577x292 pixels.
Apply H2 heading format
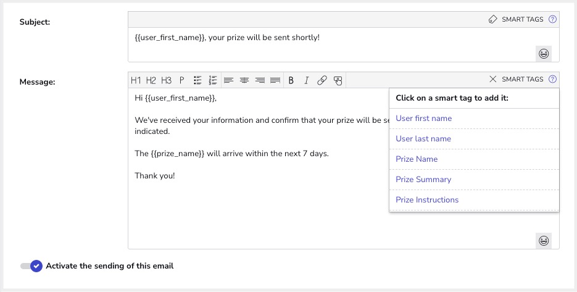coord(151,80)
